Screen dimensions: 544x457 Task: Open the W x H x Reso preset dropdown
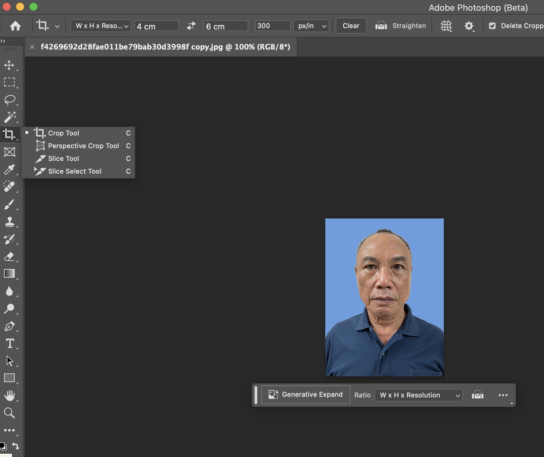(101, 26)
